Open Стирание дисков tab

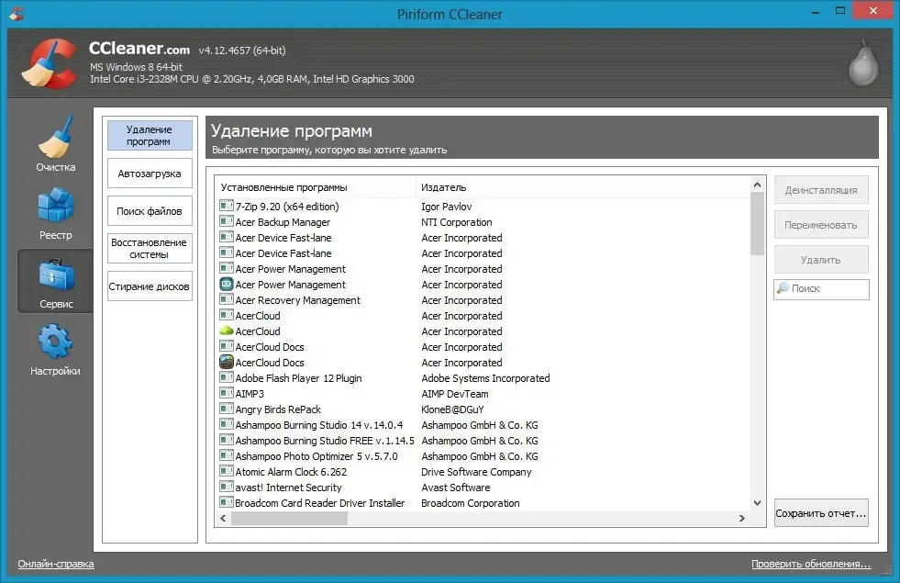tap(150, 286)
